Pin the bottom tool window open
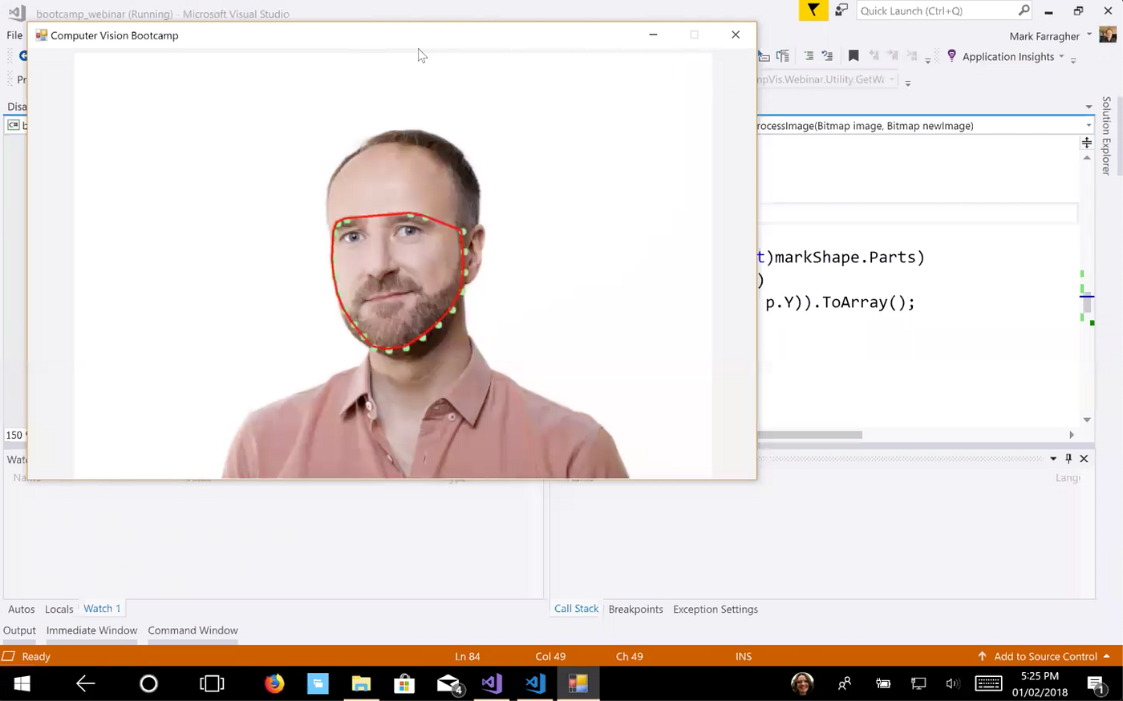This screenshot has width=1123, height=701. [x=1068, y=458]
